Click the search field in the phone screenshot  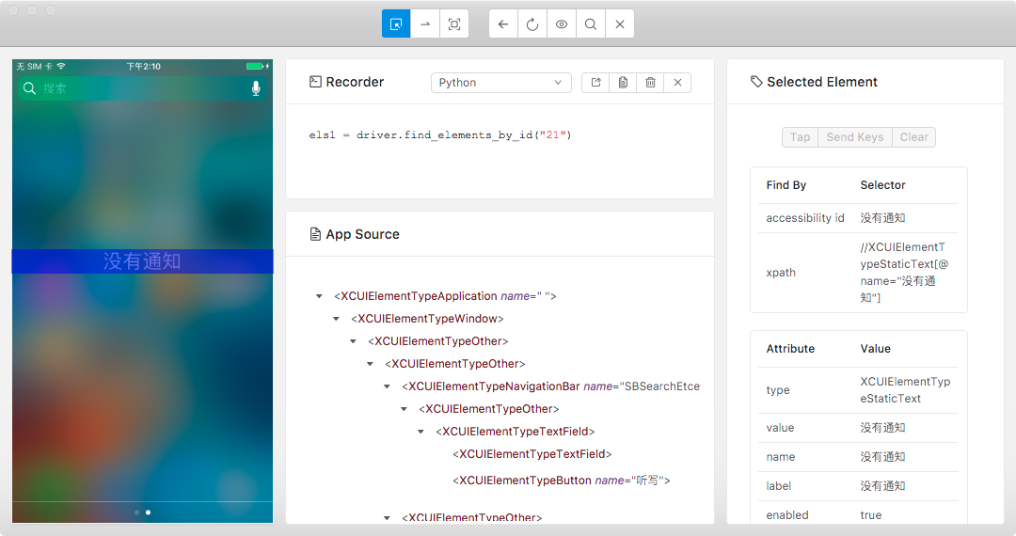143,88
